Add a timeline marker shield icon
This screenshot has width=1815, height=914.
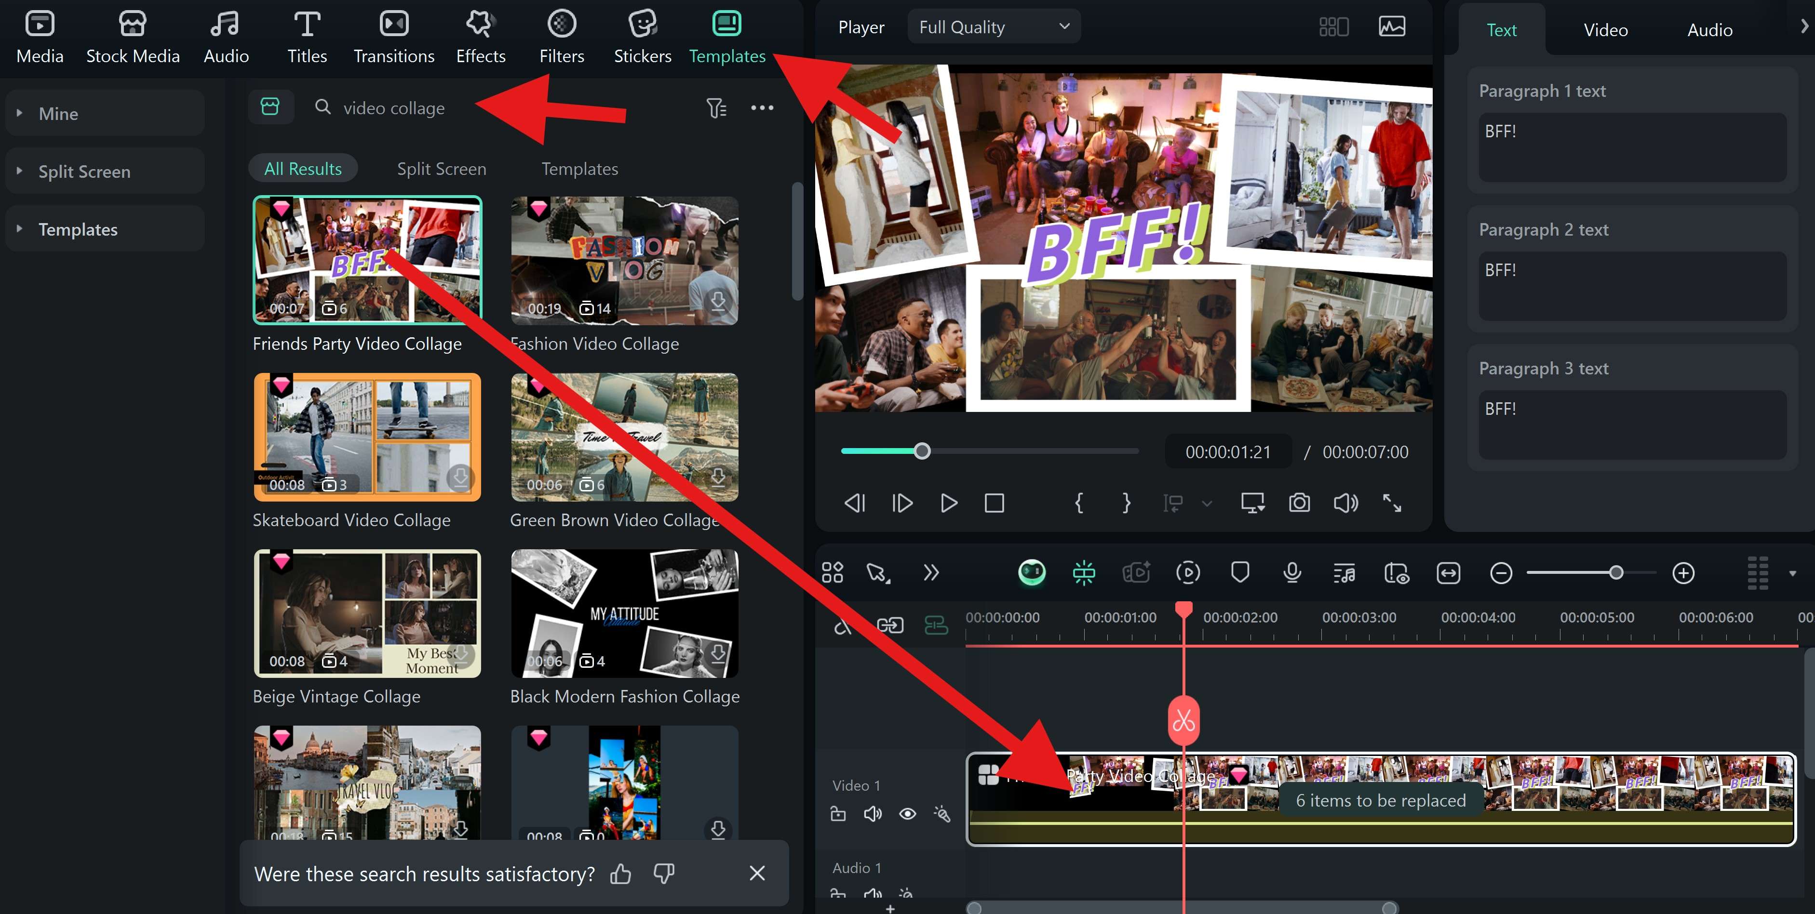coord(1240,572)
